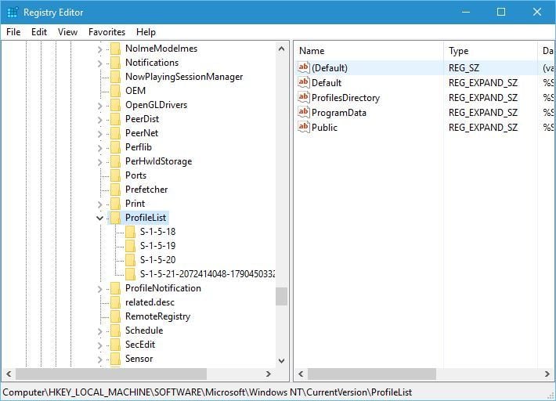Select the Sensor key label
This screenshot has height=401, width=556.
tap(139, 359)
